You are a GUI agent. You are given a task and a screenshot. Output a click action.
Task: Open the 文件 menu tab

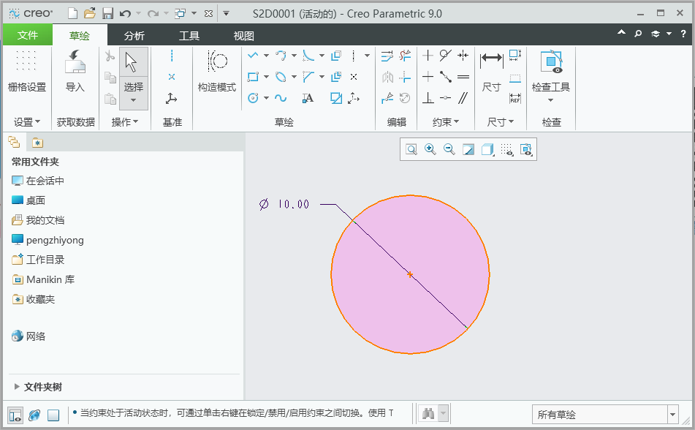[28, 35]
